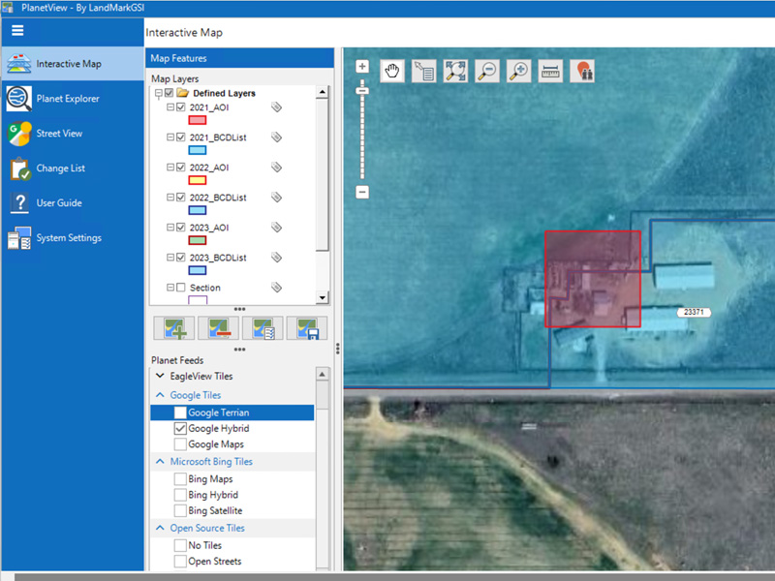Open Planet Explorer from the sidebar
The height and width of the screenshot is (581, 775).
(x=67, y=99)
